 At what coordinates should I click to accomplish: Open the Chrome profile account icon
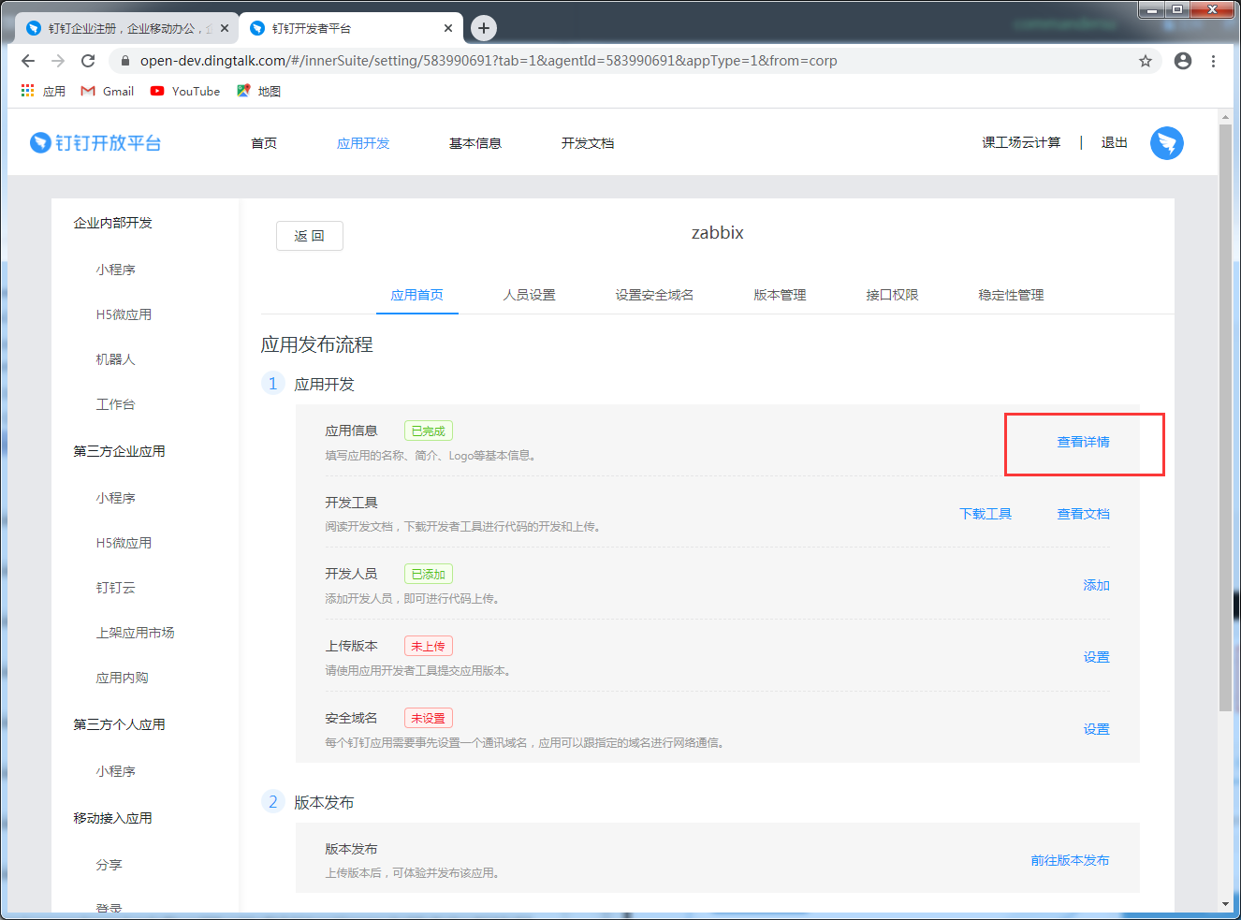[1183, 61]
